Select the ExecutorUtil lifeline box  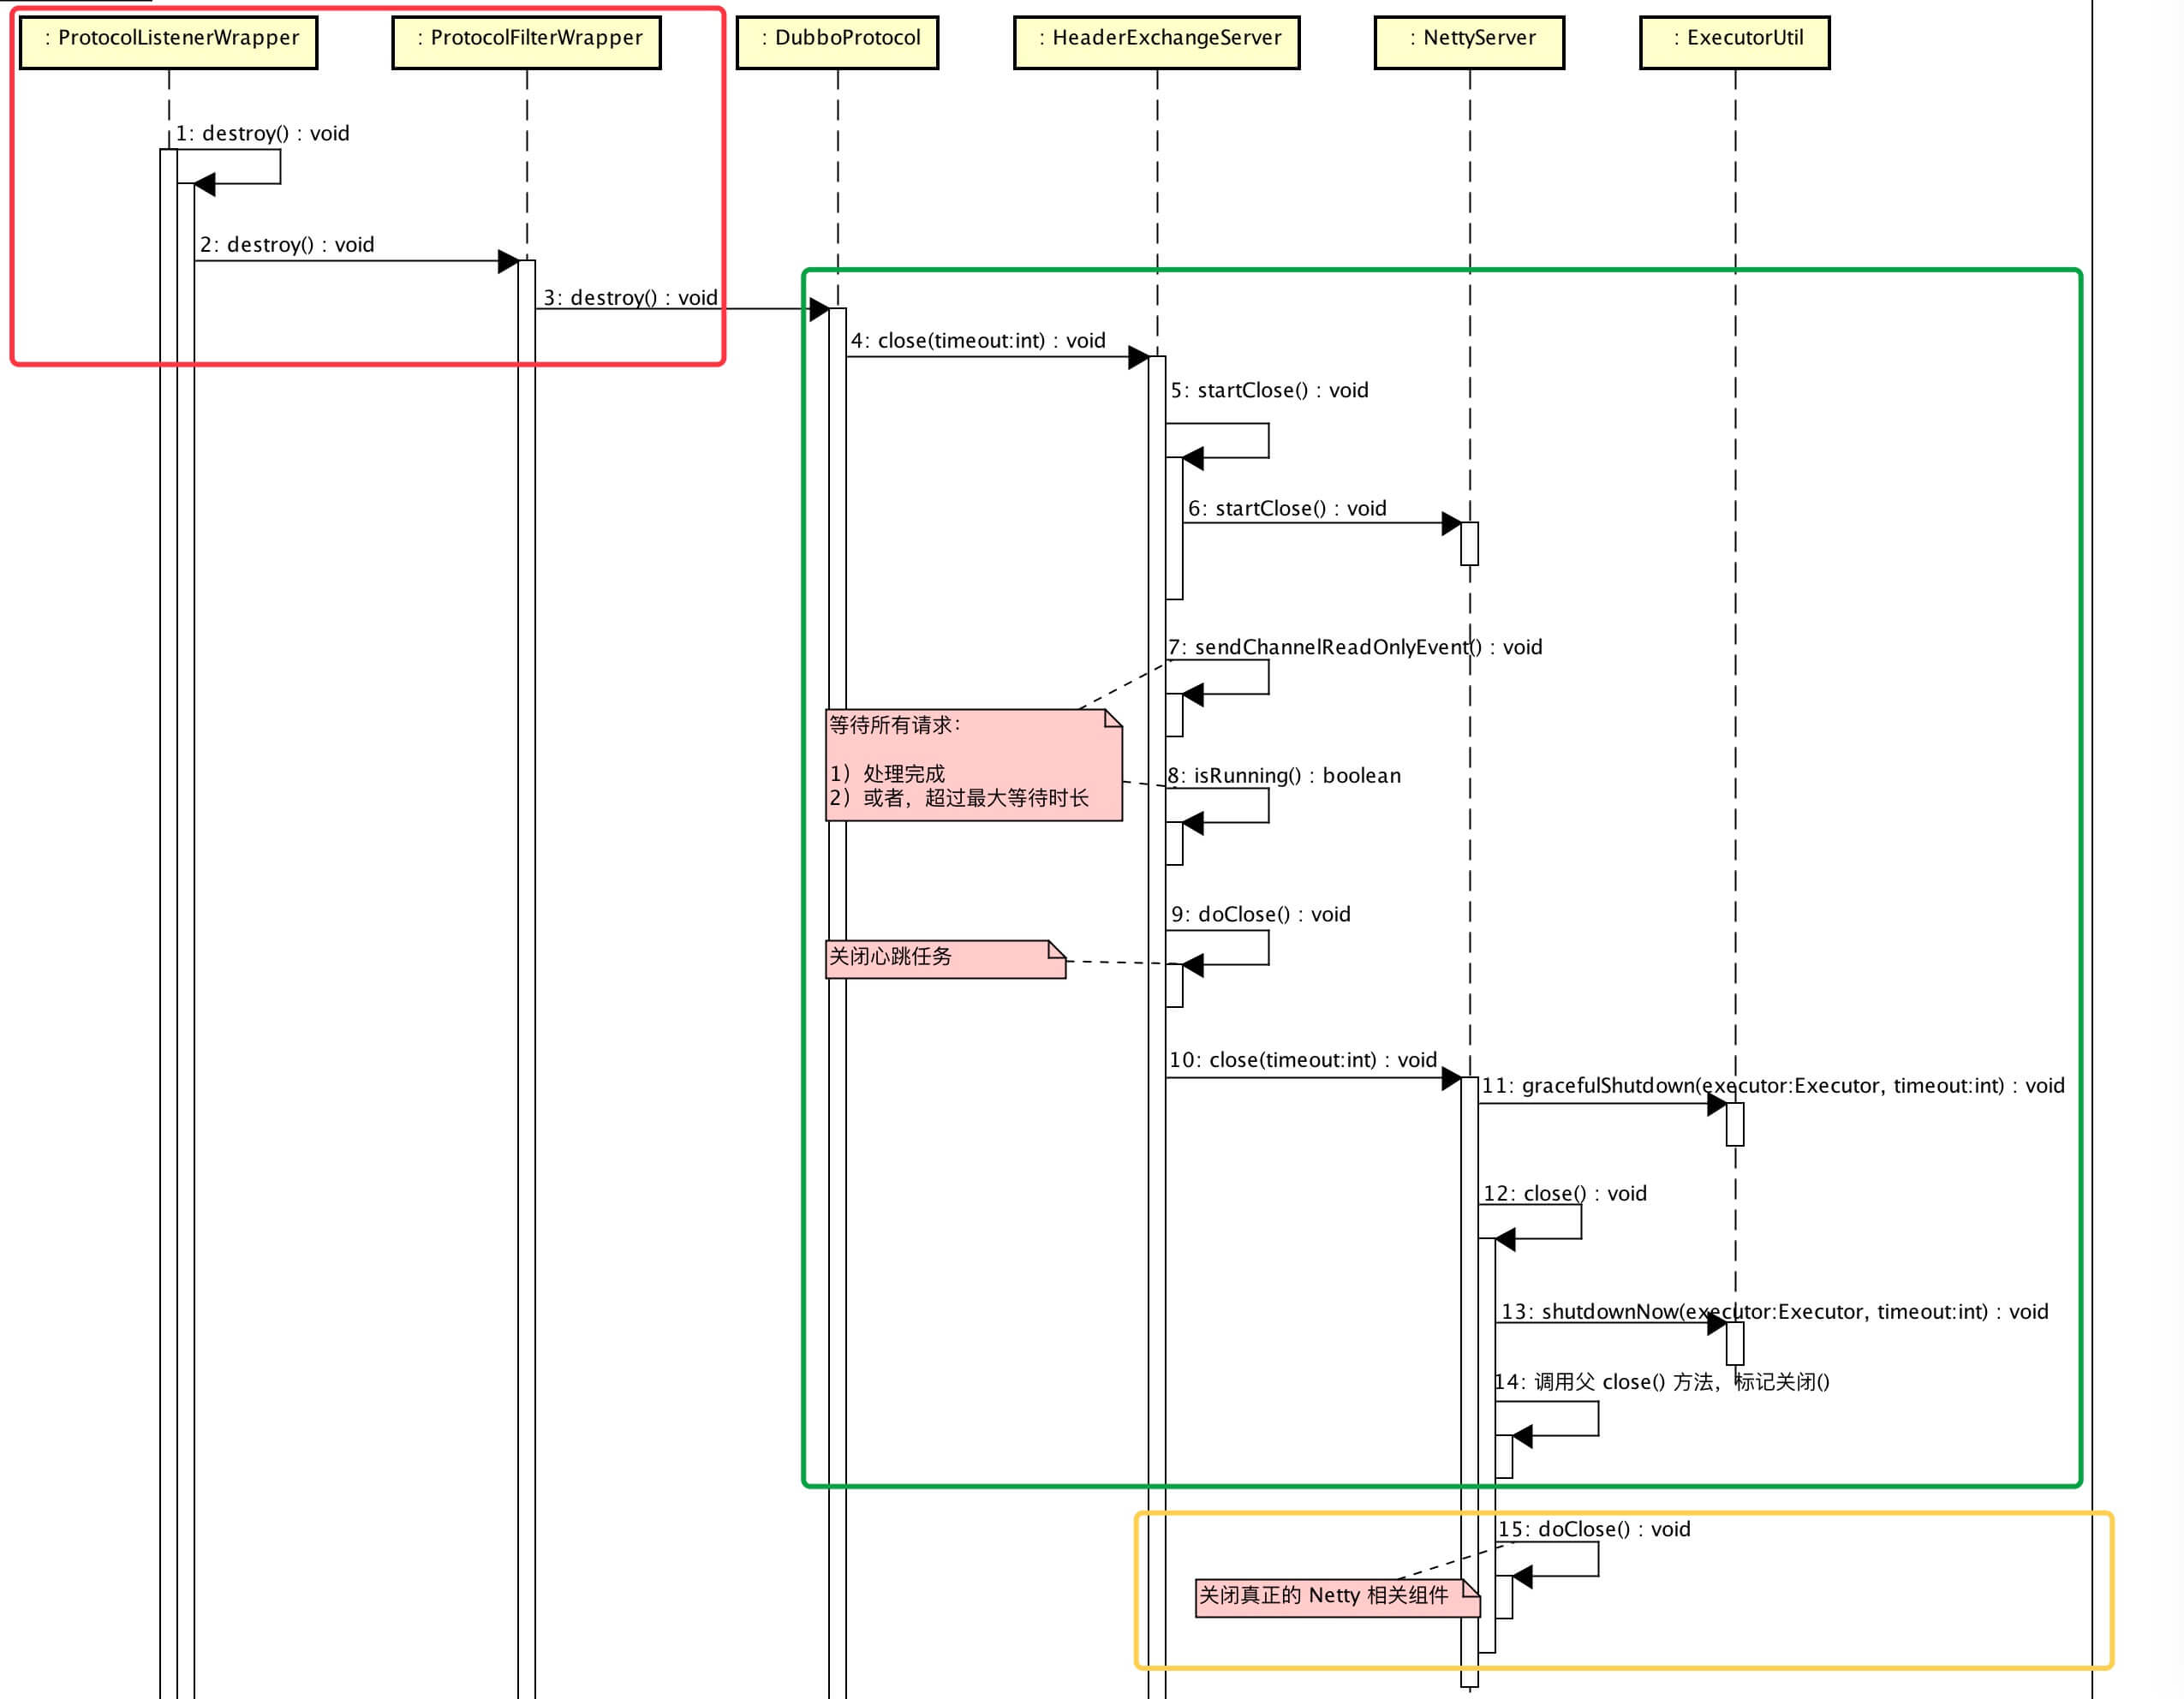(x=1734, y=42)
